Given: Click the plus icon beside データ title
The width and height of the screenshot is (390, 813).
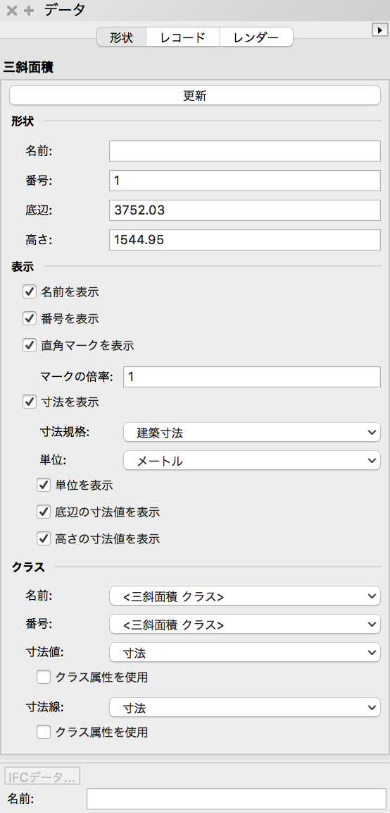Looking at the screenshot, I should [x=29, y=11].
